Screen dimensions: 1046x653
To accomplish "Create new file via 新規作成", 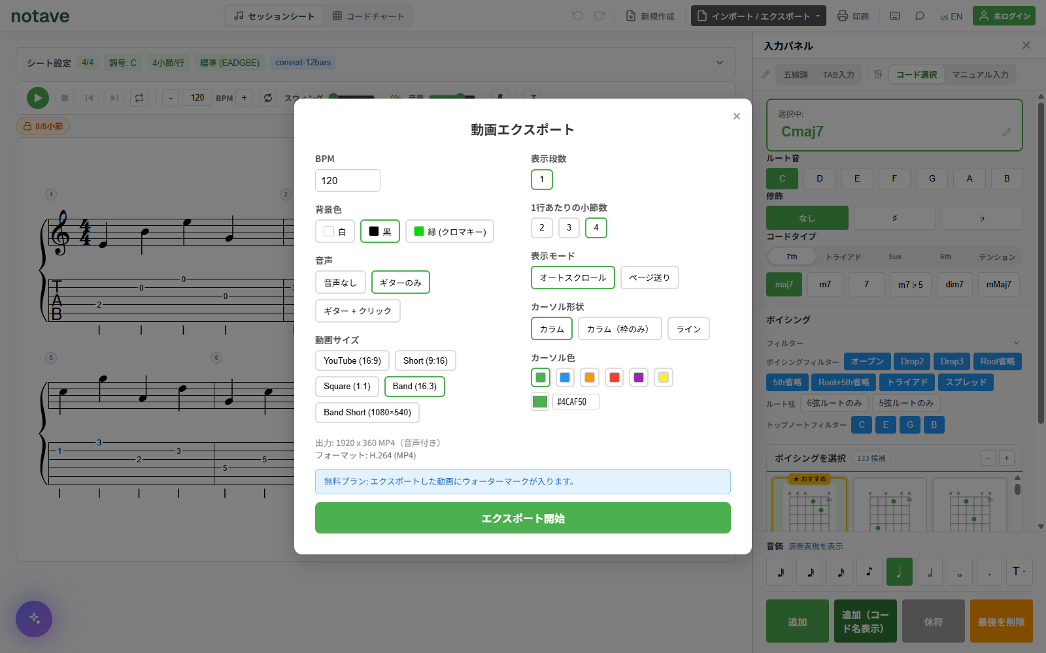I will click(650, 16).
